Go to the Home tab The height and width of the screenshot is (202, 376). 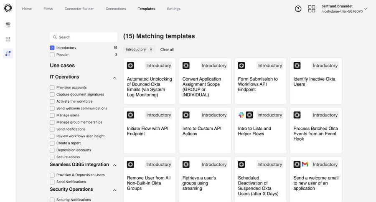[27, 9]
